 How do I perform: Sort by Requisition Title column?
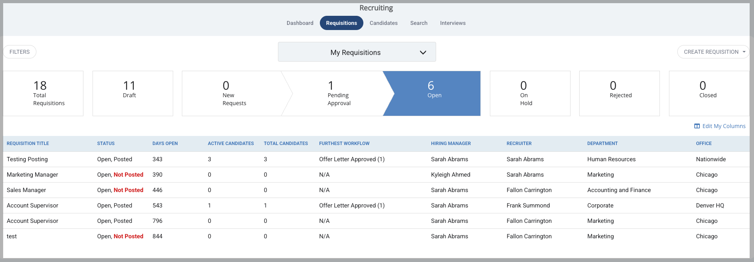(x=28, y=143)
